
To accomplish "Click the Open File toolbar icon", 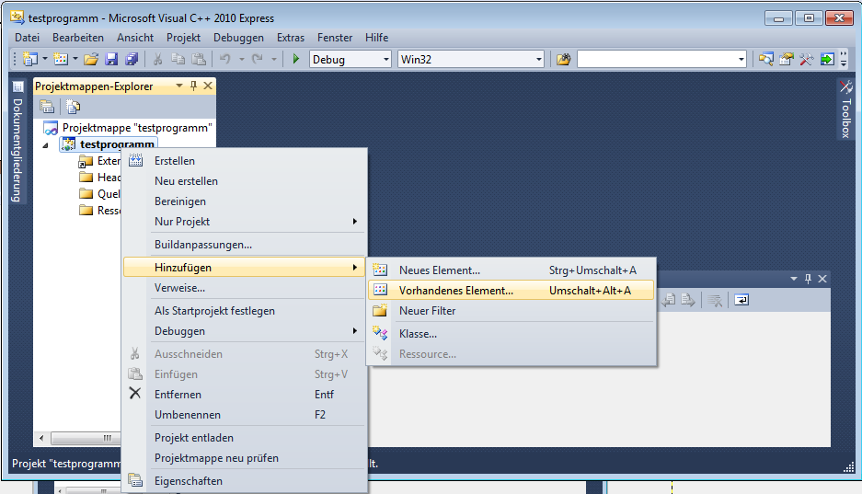I will pos(90,60).
